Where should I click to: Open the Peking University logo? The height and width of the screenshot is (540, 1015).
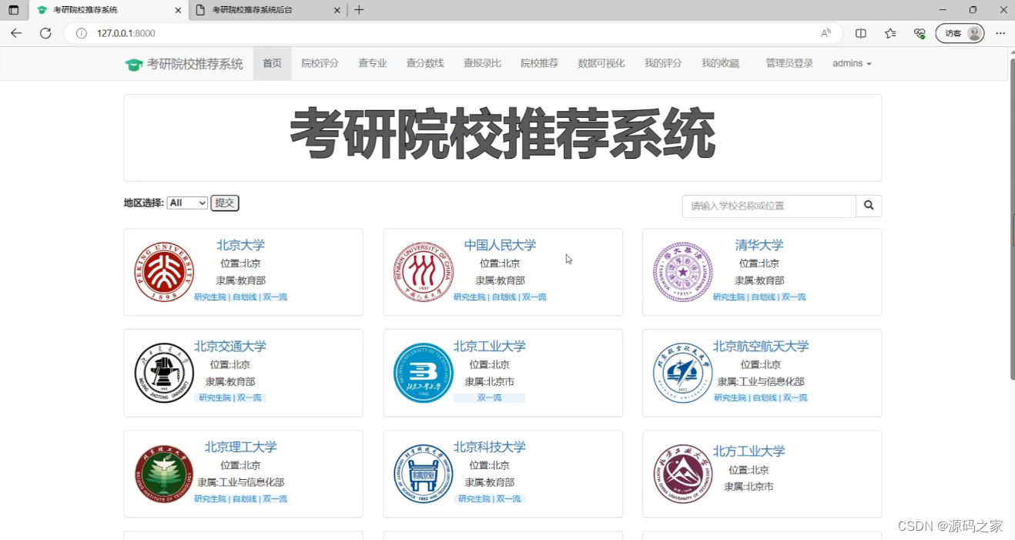163,272
